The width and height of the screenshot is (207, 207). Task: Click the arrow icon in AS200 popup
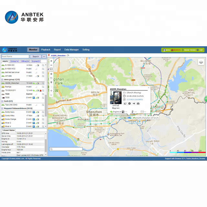coord(134,103)
